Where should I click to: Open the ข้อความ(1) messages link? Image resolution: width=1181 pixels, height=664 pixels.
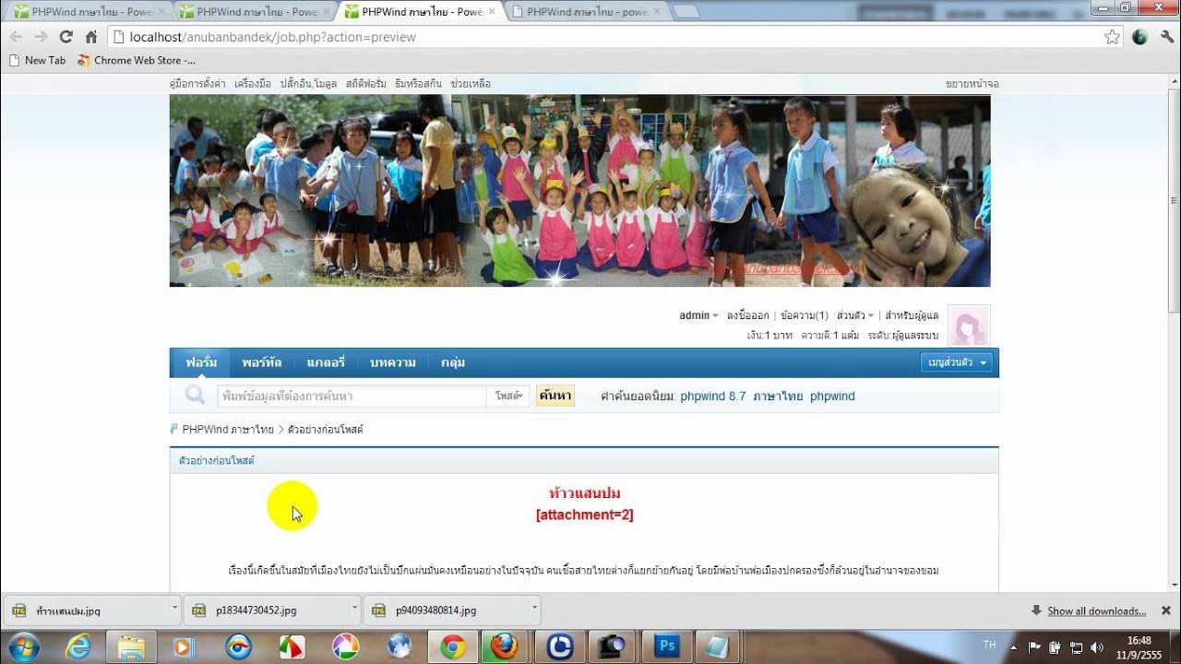tap(804, 315)
